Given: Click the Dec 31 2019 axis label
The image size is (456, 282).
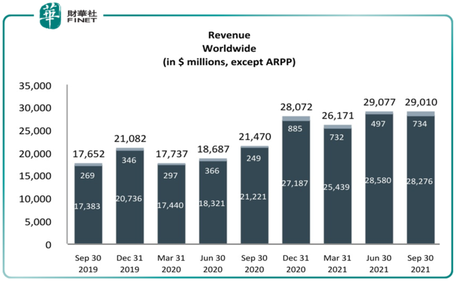Looking at the screenshot, I should 130,264.
